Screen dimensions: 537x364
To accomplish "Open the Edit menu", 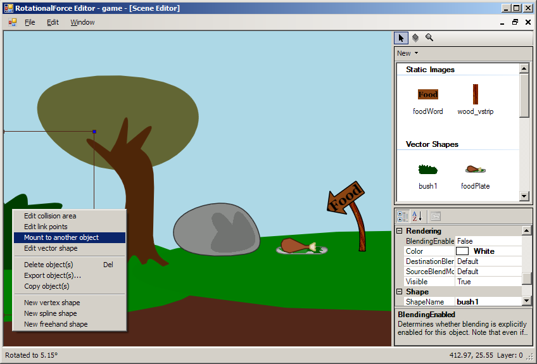I will coord(53,22).
